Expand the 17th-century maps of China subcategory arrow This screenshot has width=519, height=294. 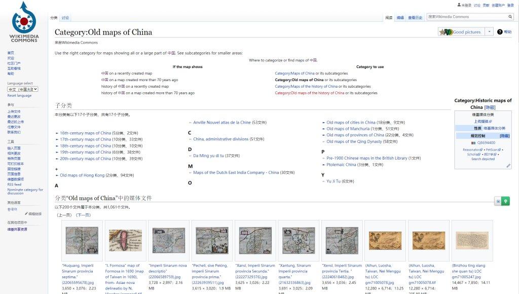point(57,139)
